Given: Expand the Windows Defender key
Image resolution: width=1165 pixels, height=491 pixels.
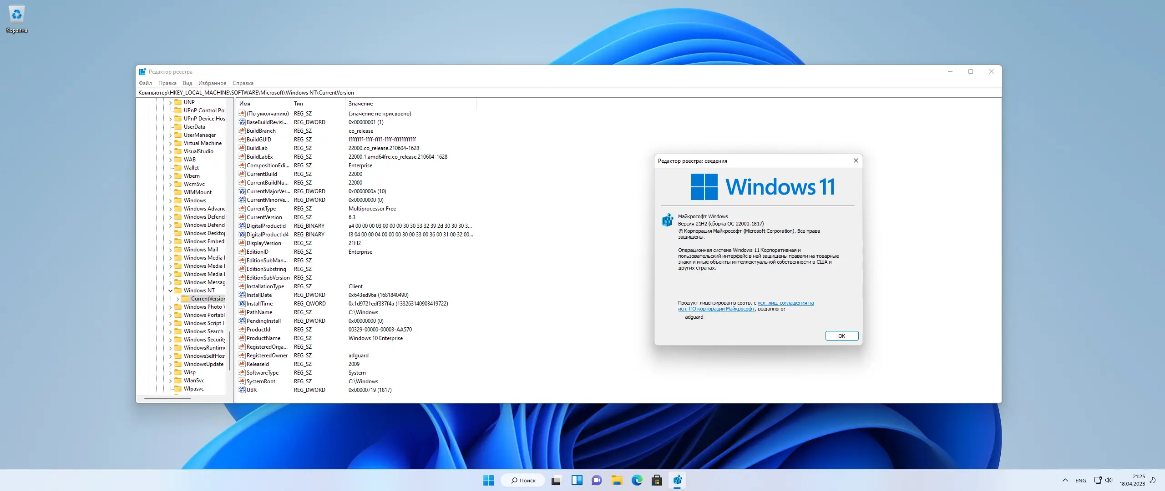Looking at the screenshot, I should point(171,217).
